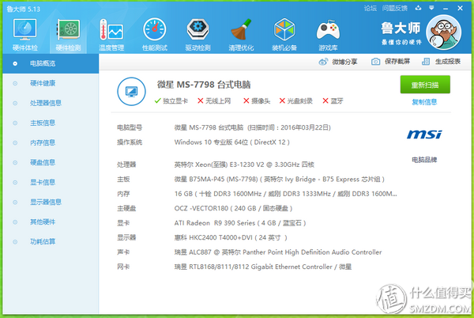Open the 问题反馈 feedback link
Image resolution: width=474 pixels, height=318 pixels.
(395, 8)
